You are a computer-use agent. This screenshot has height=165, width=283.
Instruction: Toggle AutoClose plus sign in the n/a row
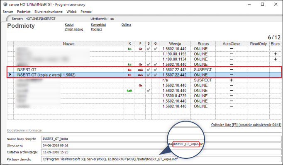[x=231, y=80]
